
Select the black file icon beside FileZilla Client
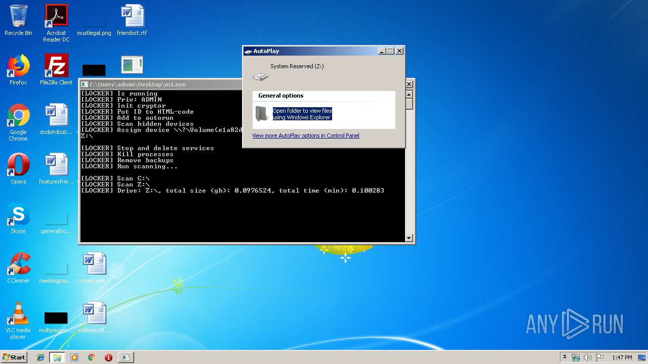click(94, 70)
